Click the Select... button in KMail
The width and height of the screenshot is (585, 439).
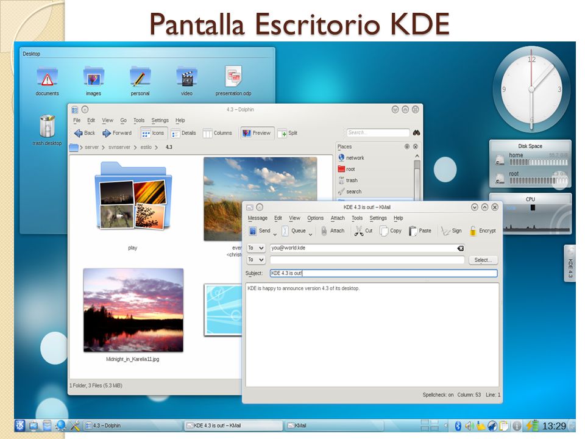pos(483,260)
